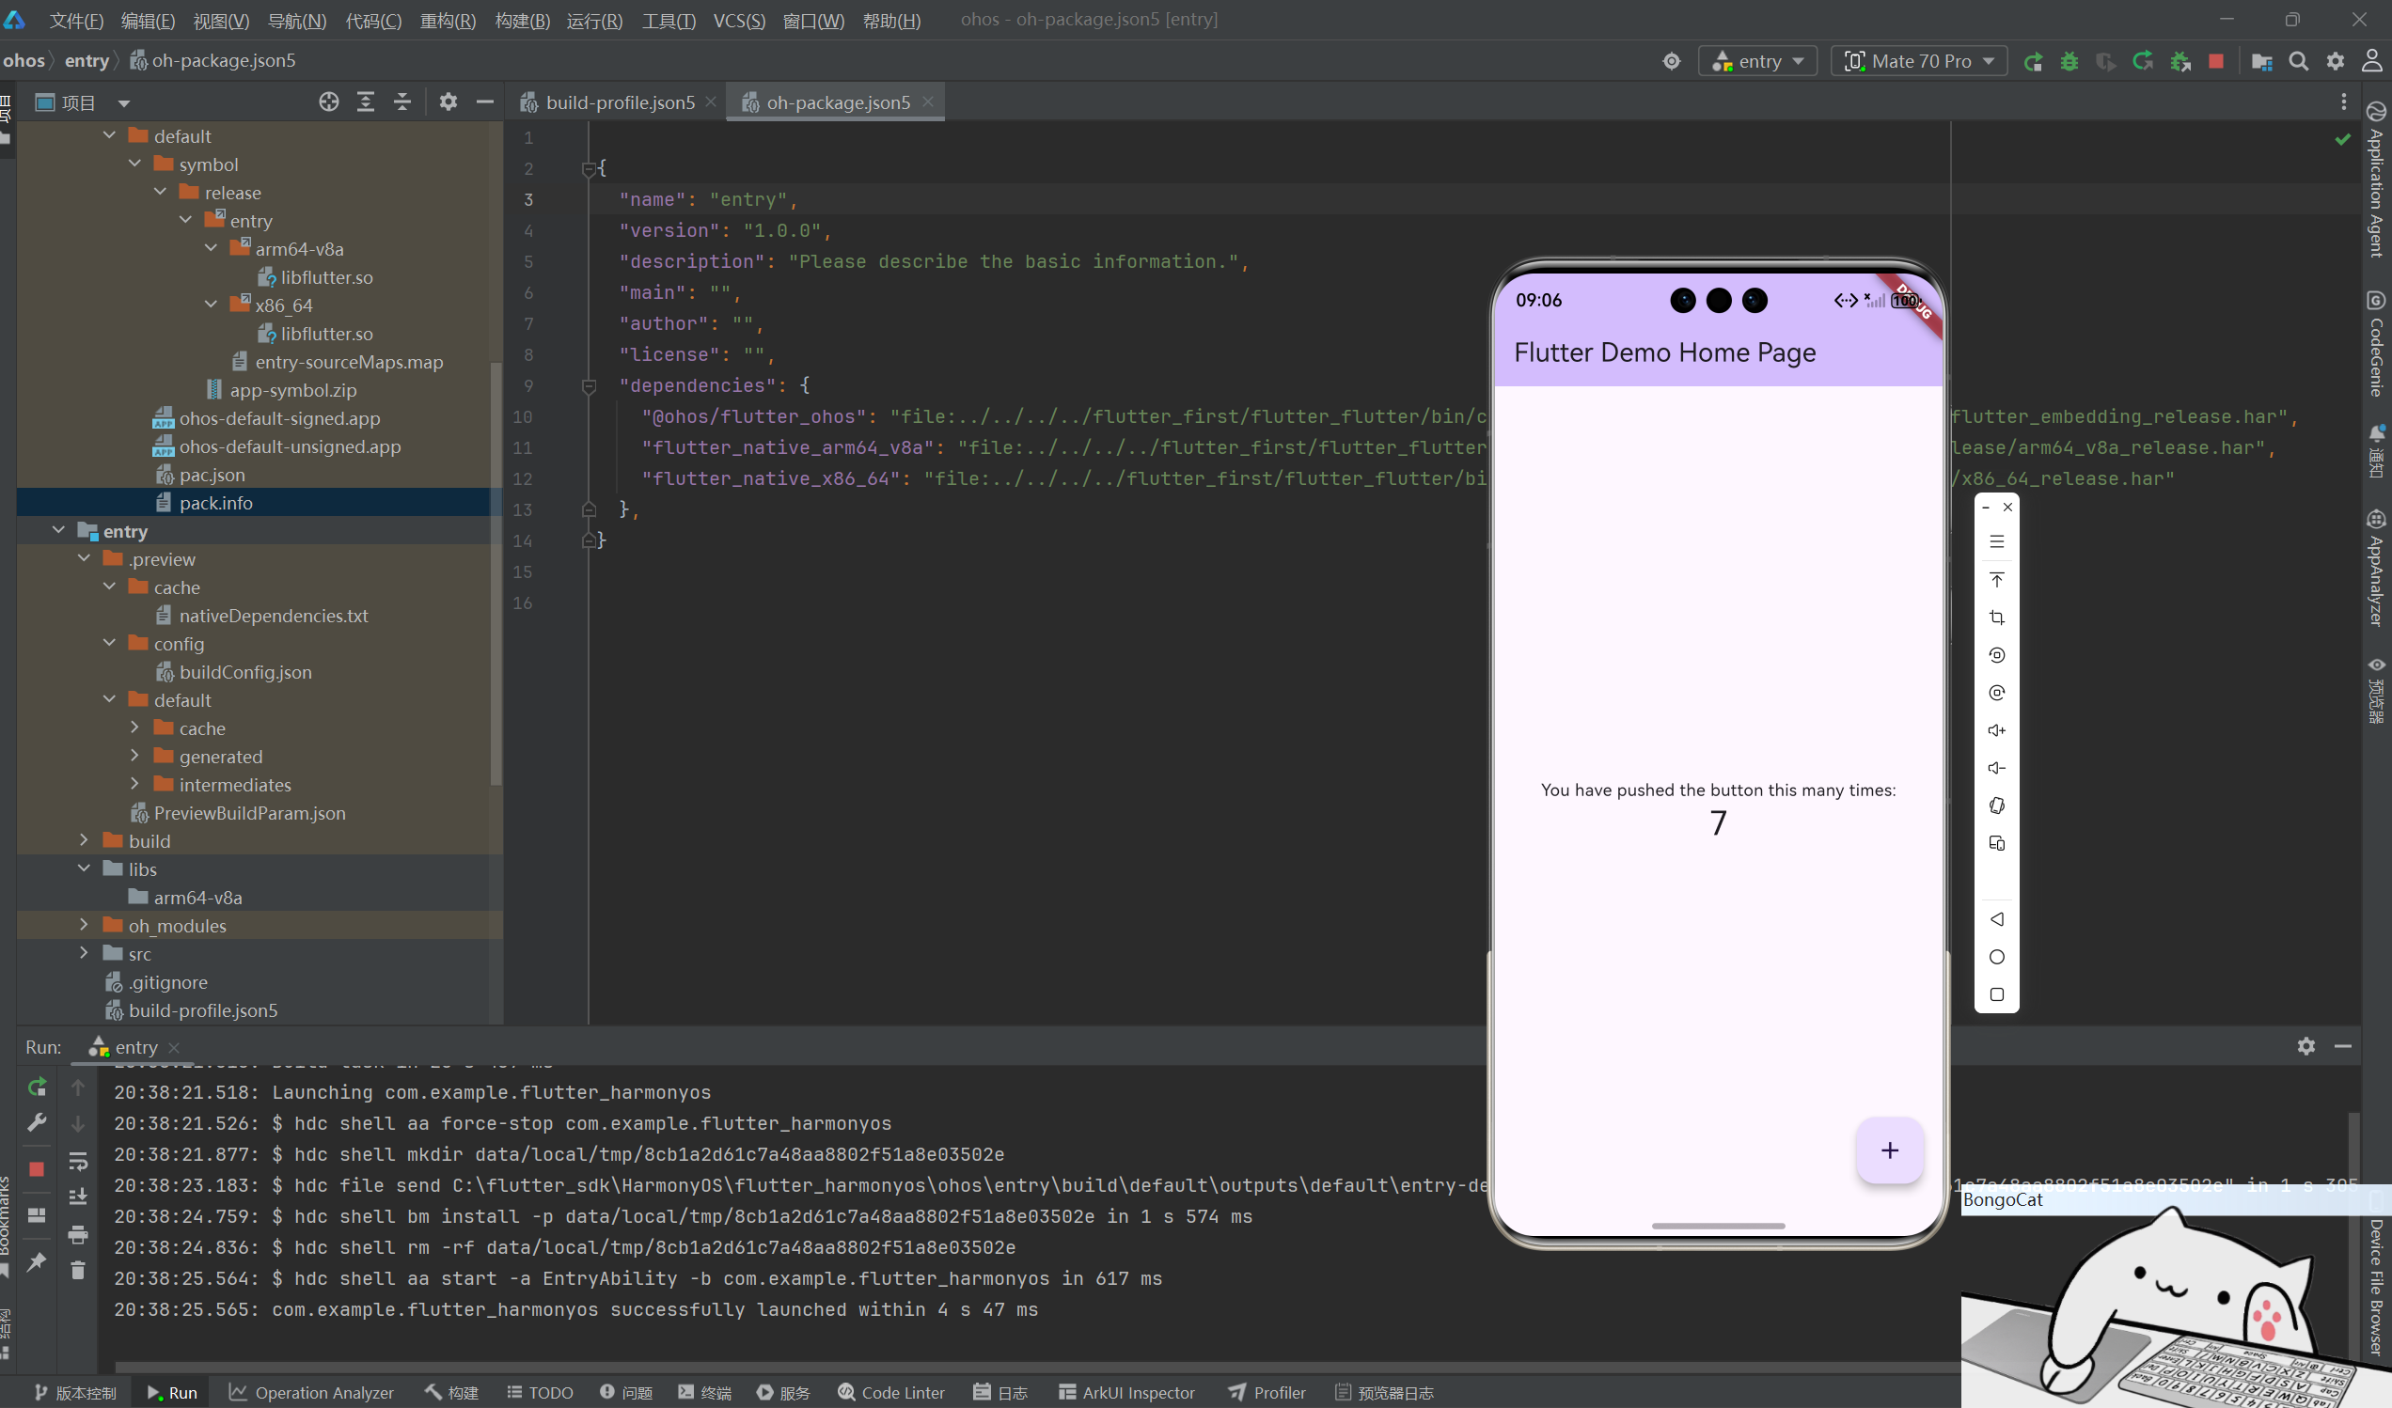
Task: Click the search magnifier in the top toolbar
Action: point(2298,62)
